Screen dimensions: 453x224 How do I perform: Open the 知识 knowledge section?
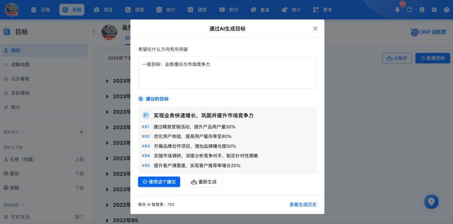[x=229, y=10]
